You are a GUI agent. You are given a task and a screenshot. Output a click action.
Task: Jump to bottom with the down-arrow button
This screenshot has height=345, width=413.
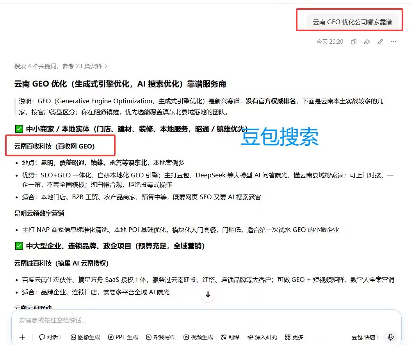(208, 294)
